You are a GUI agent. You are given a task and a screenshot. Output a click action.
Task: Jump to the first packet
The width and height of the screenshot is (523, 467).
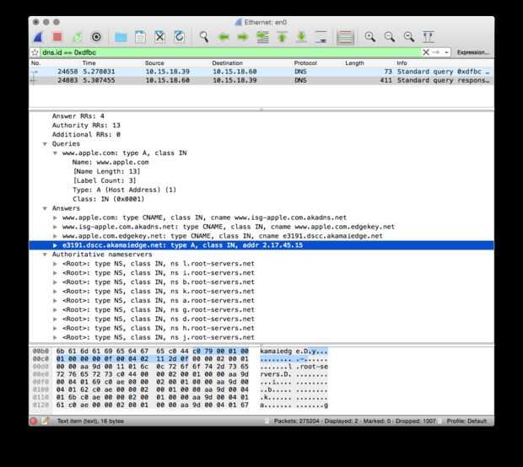tap(283, 36)
